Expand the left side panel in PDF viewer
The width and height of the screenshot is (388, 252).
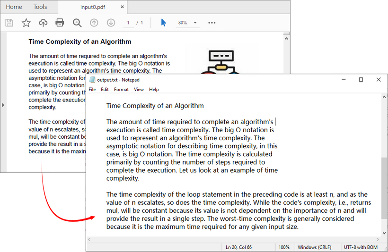(x=3, y=105)
